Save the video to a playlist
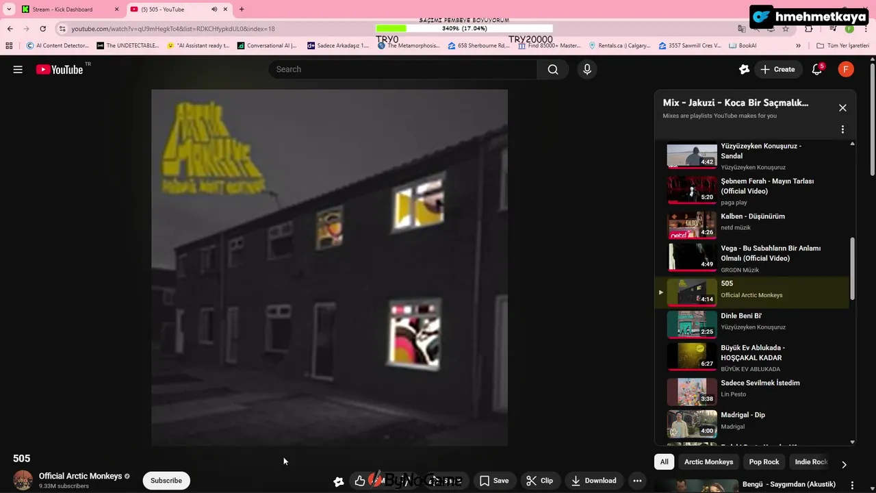 click(494, 481)
